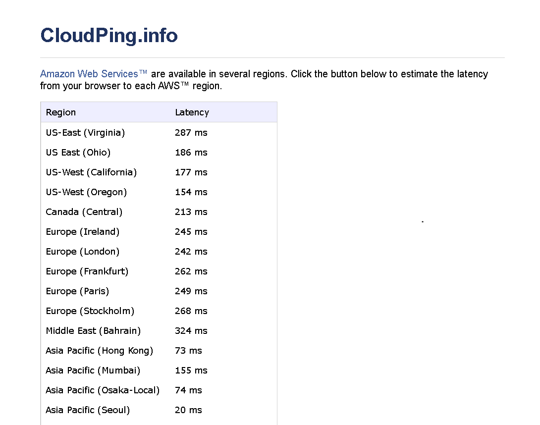Screen dimensions: 540x425
Task: Click the CloudPing.info heading
Action: 109,36
